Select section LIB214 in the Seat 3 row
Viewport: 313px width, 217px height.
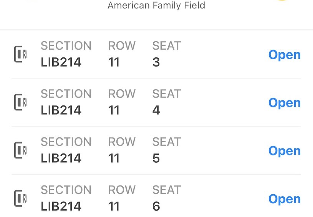point(61,62)
